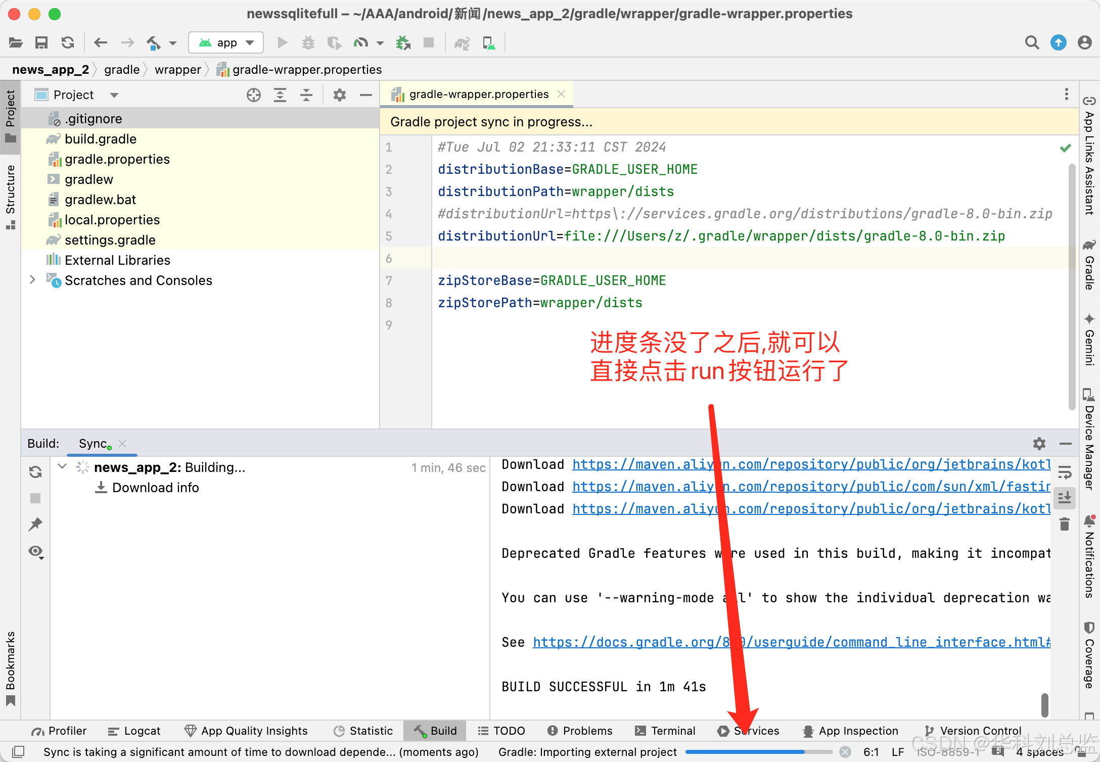Pin the Sync build view

click(36, 524)
